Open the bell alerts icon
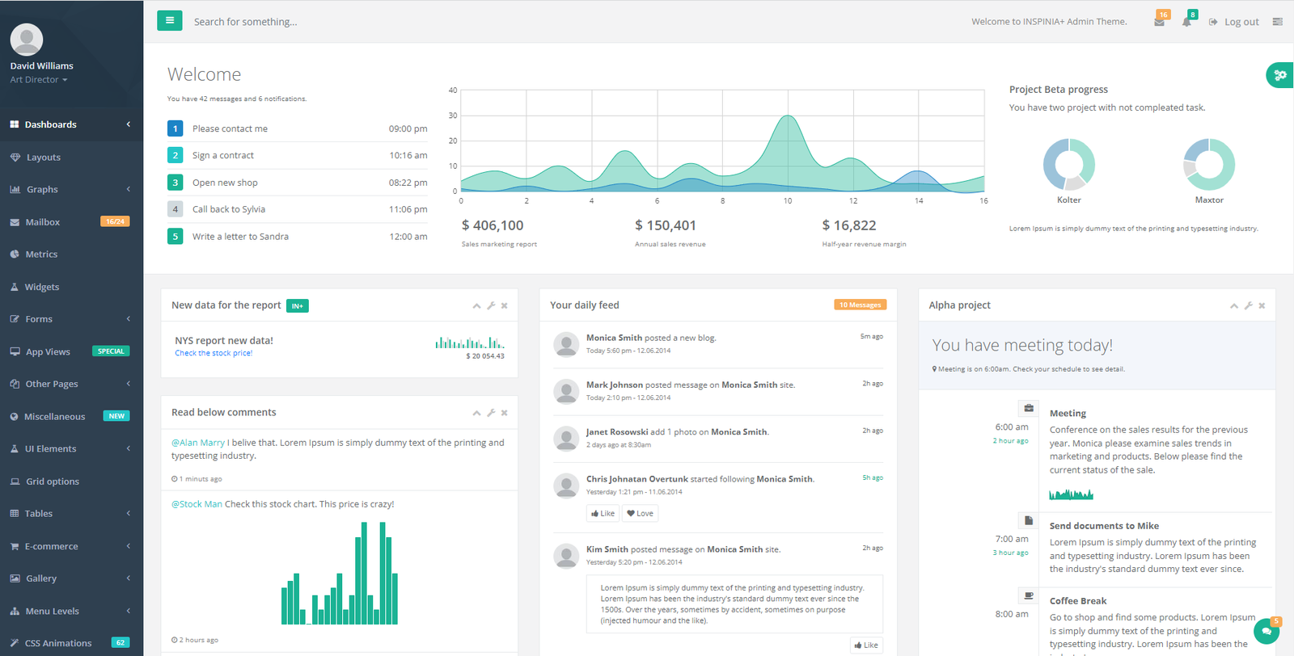The width and height of the screenshot is (1294, 656). [1186, 22]
